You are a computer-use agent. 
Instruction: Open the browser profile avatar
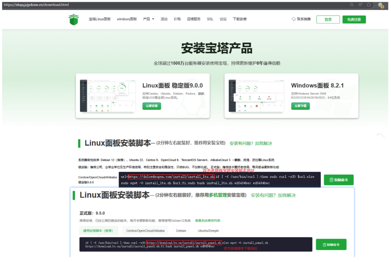coord(381,5)
